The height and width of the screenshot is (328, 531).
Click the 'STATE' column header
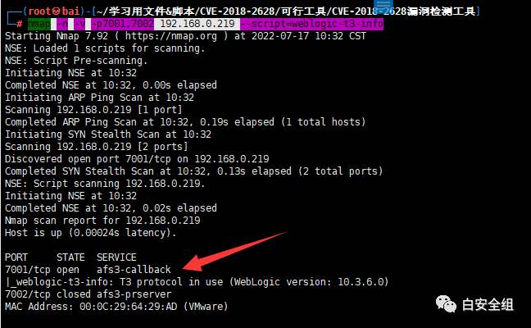tap(70, 257)
